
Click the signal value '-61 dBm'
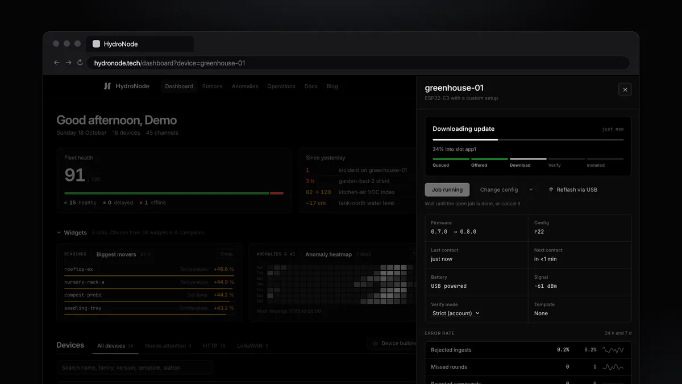point(546,286)
